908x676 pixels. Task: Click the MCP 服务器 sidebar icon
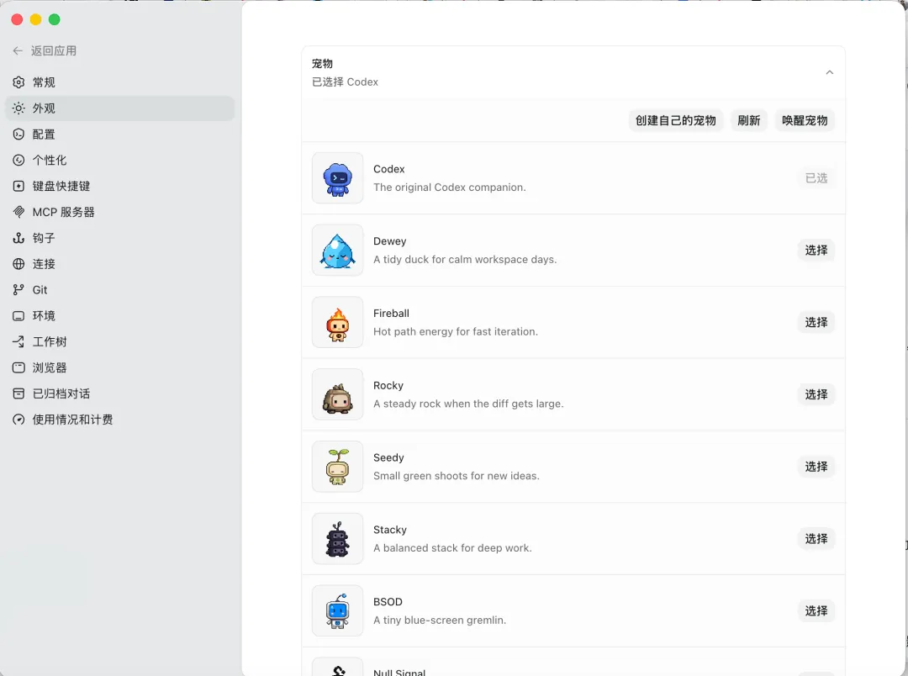click(x=18, y=212)
